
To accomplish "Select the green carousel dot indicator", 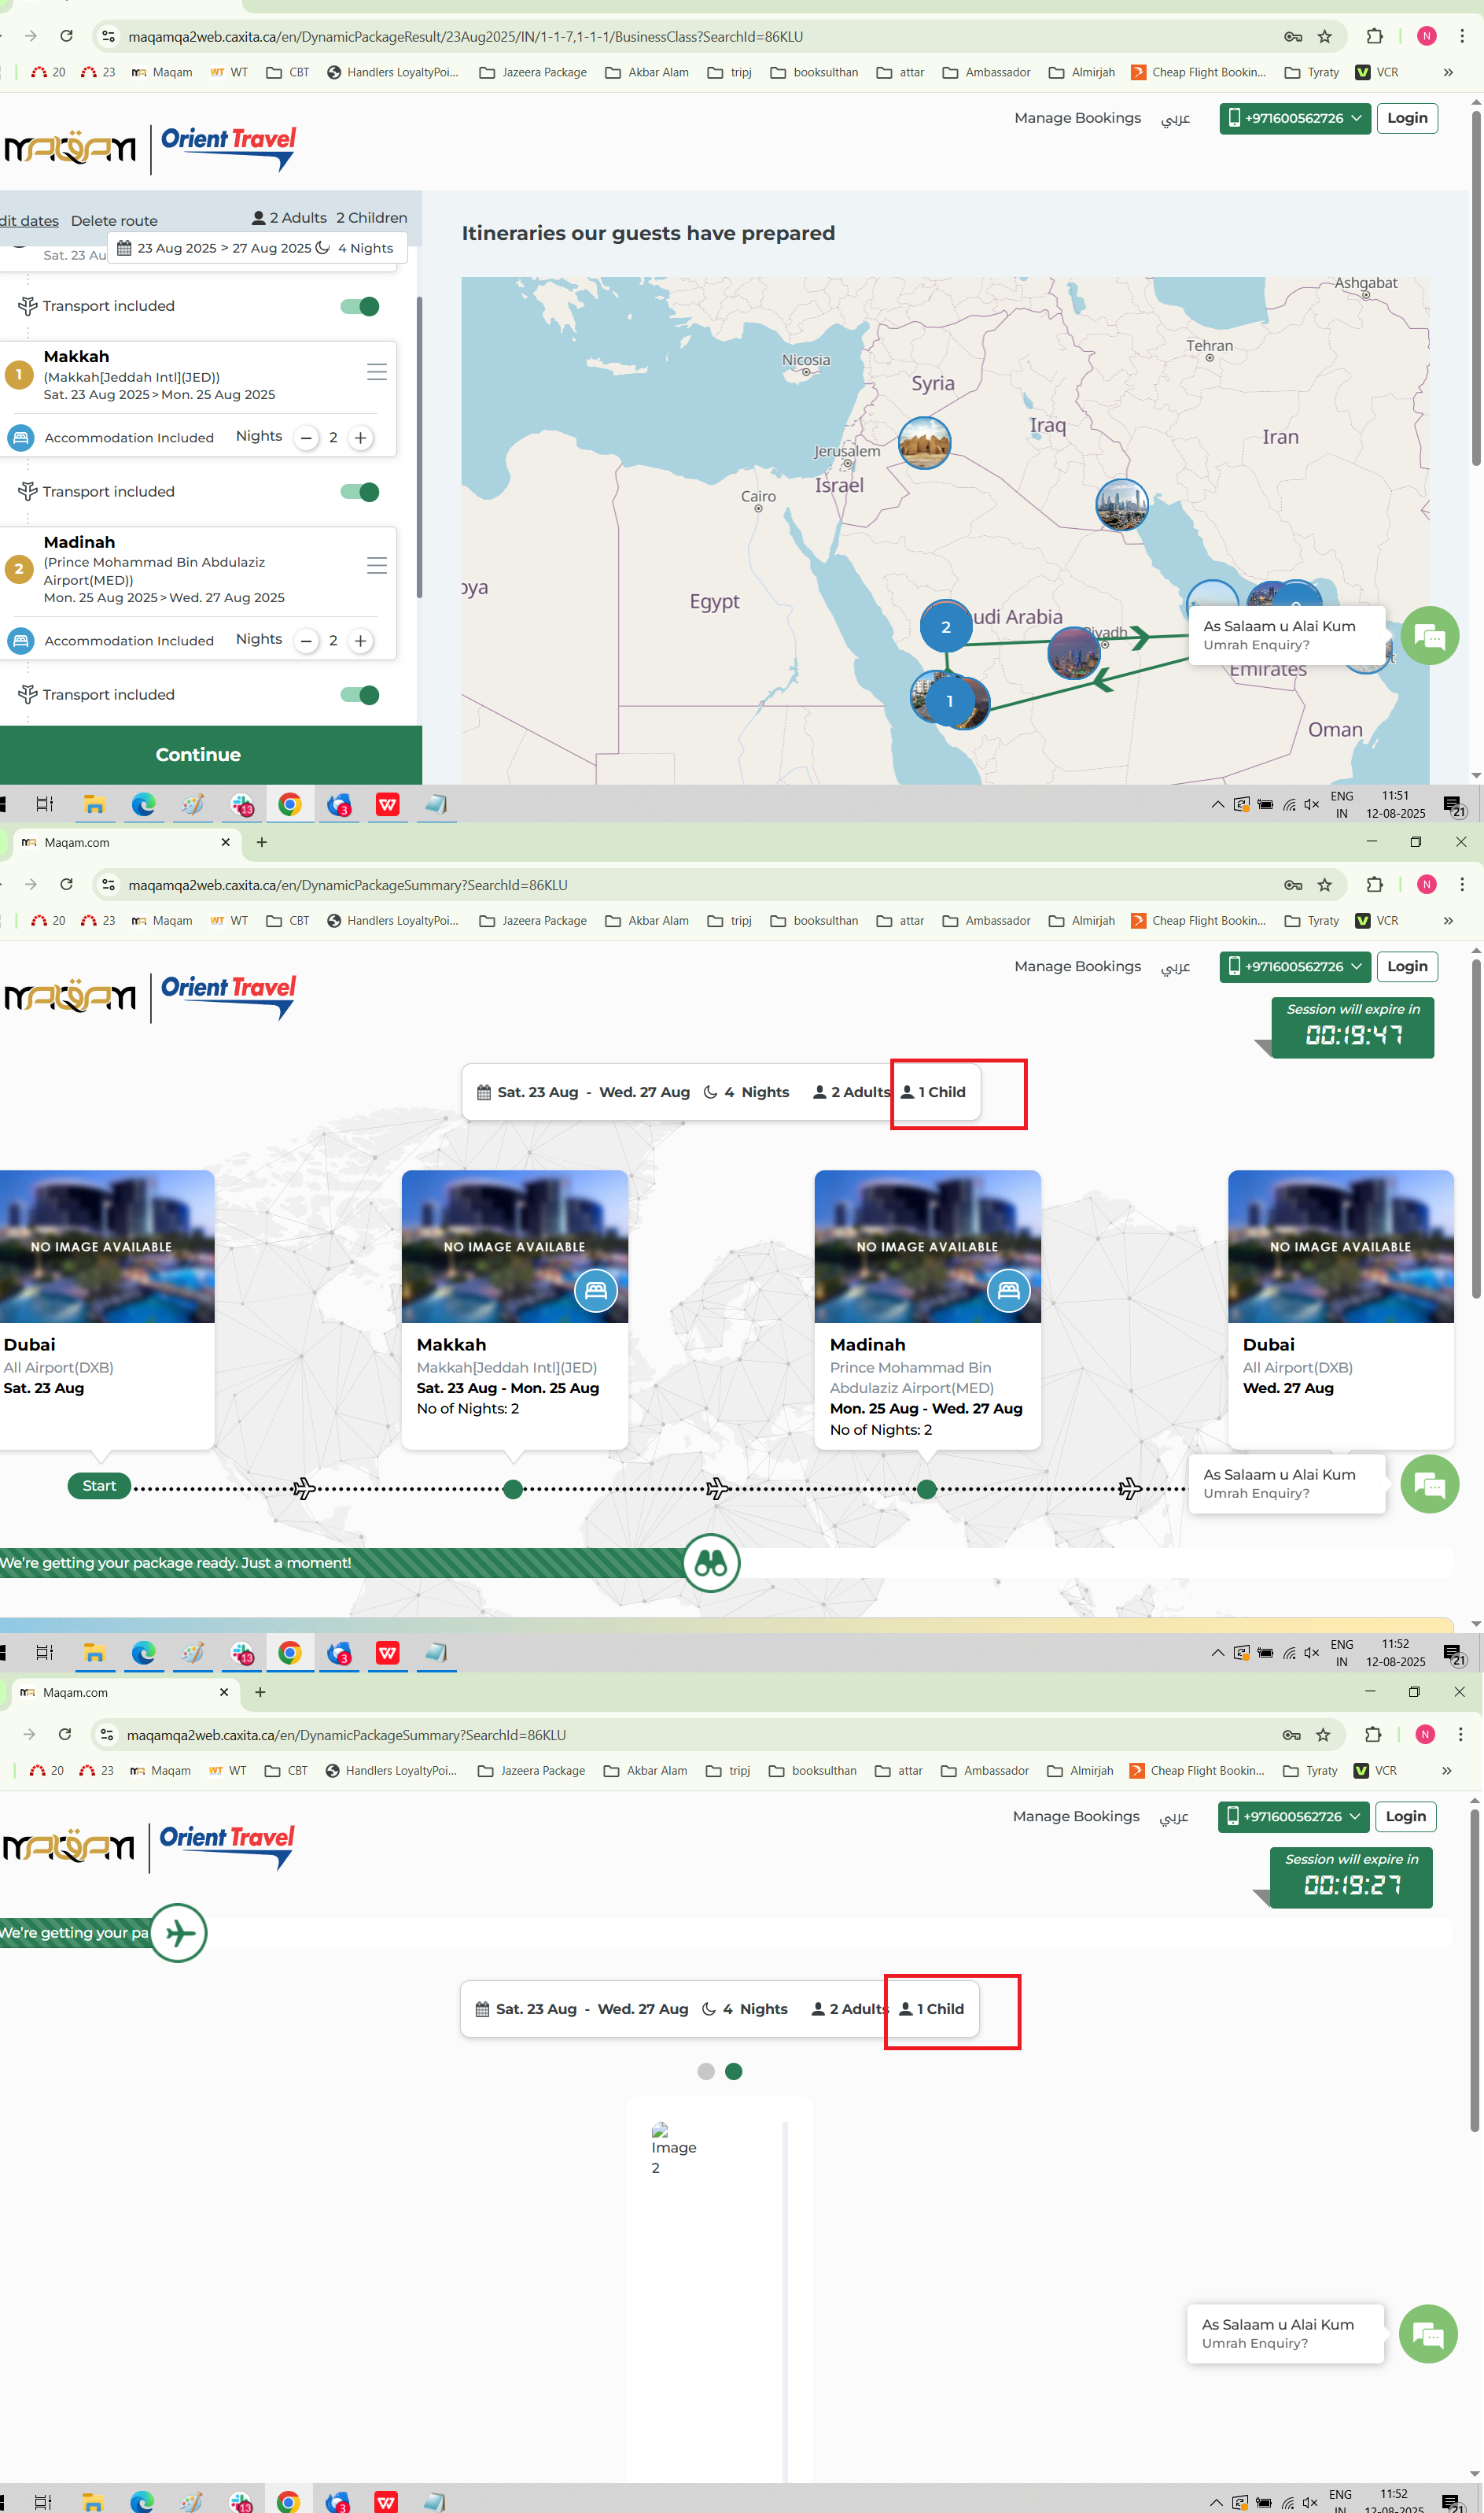I will (733, 2071).
